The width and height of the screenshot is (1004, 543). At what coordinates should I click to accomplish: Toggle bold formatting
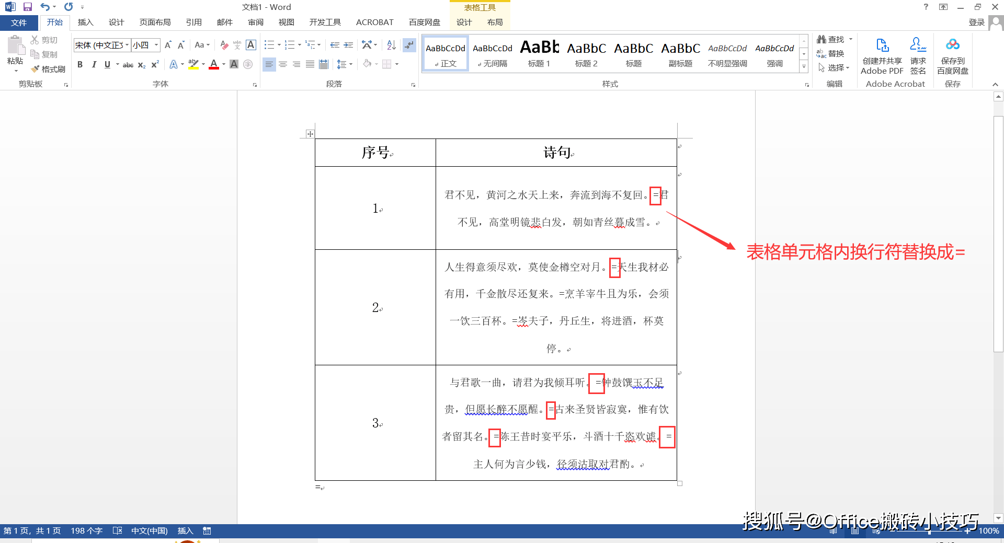pos(80,64)
